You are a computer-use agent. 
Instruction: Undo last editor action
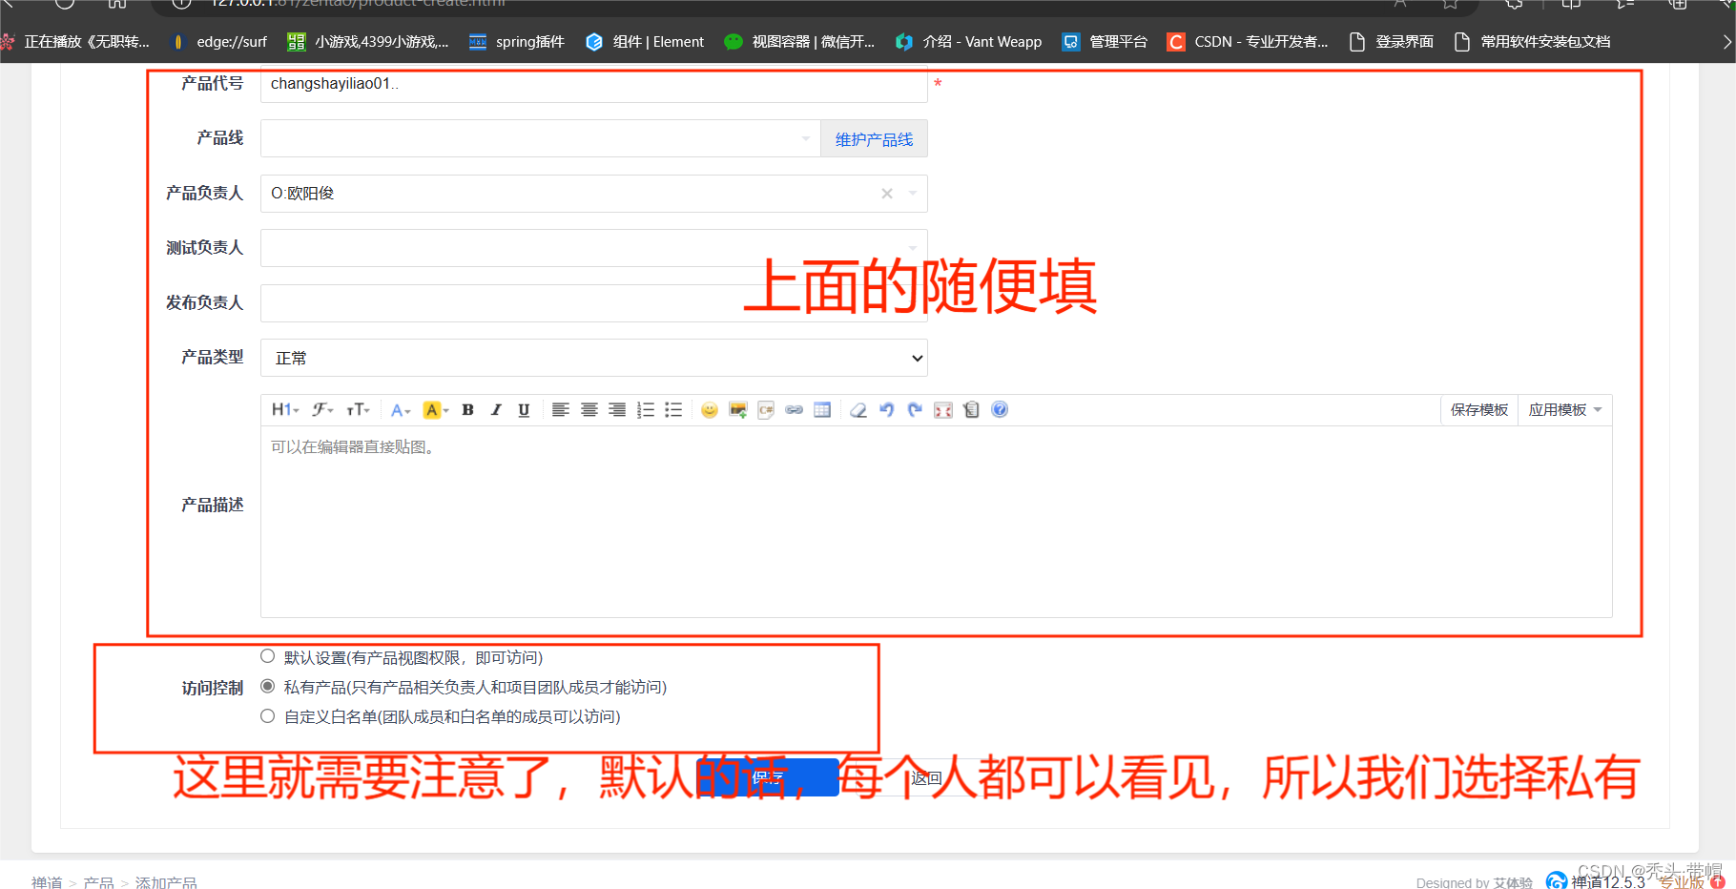click(887, 410)
